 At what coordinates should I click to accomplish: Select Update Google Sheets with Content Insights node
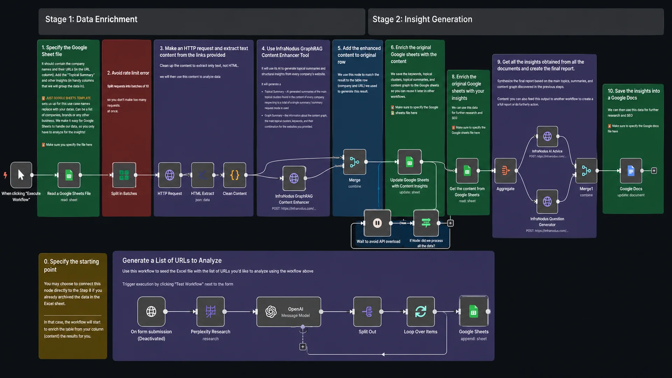409,162
